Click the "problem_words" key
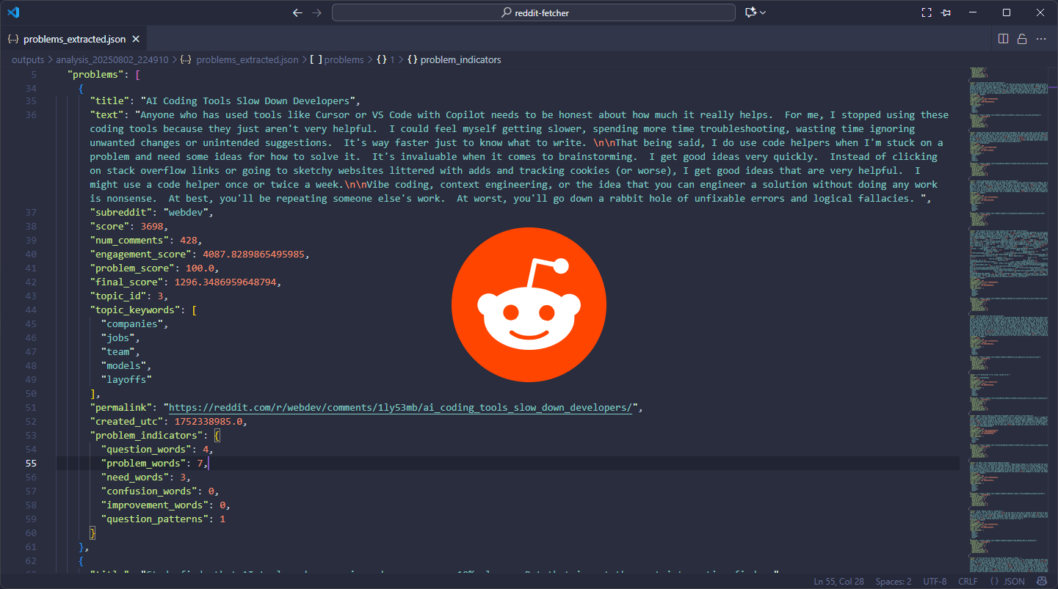Viewport: 1058px width, 589px height. [x=144, y=464]
